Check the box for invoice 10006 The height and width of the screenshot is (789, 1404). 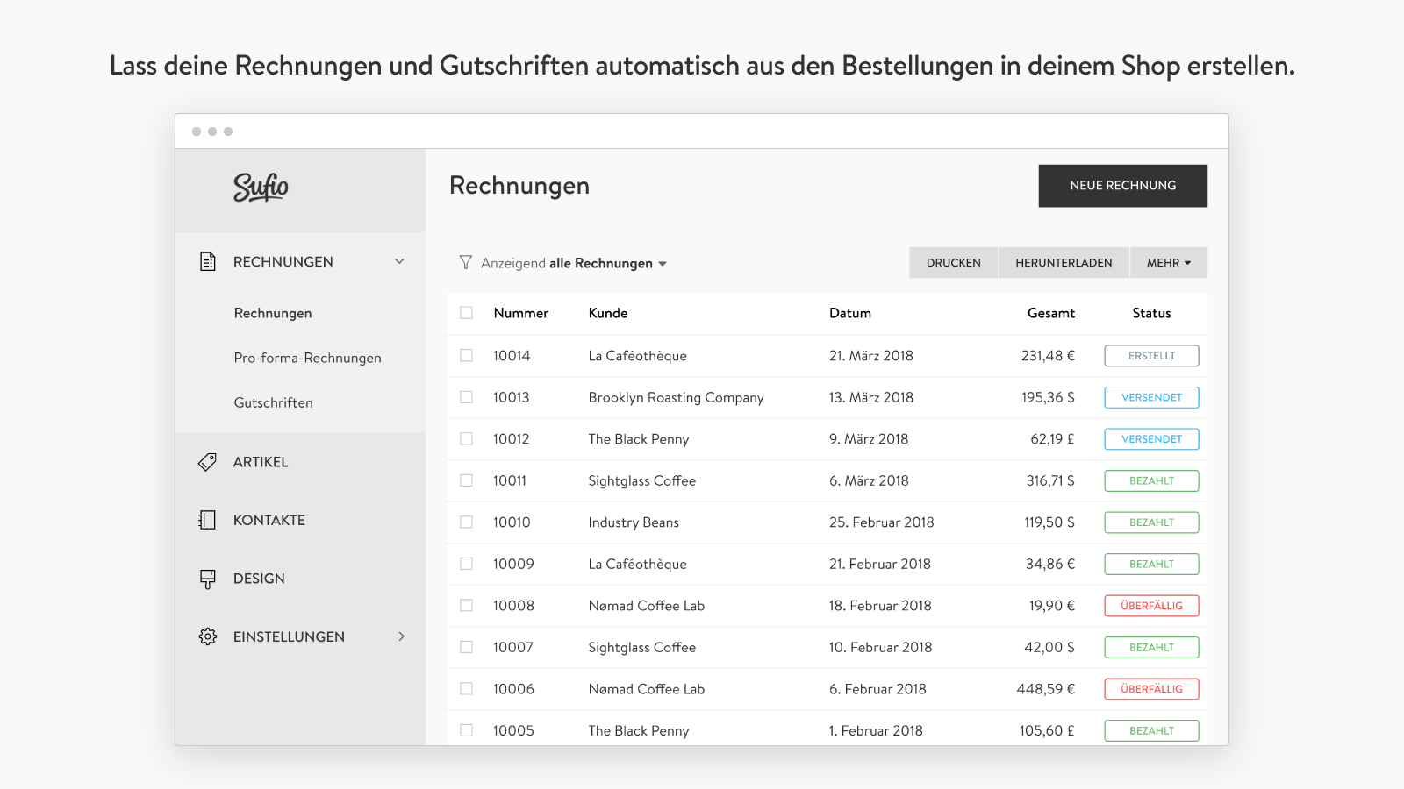coord(466,688)
